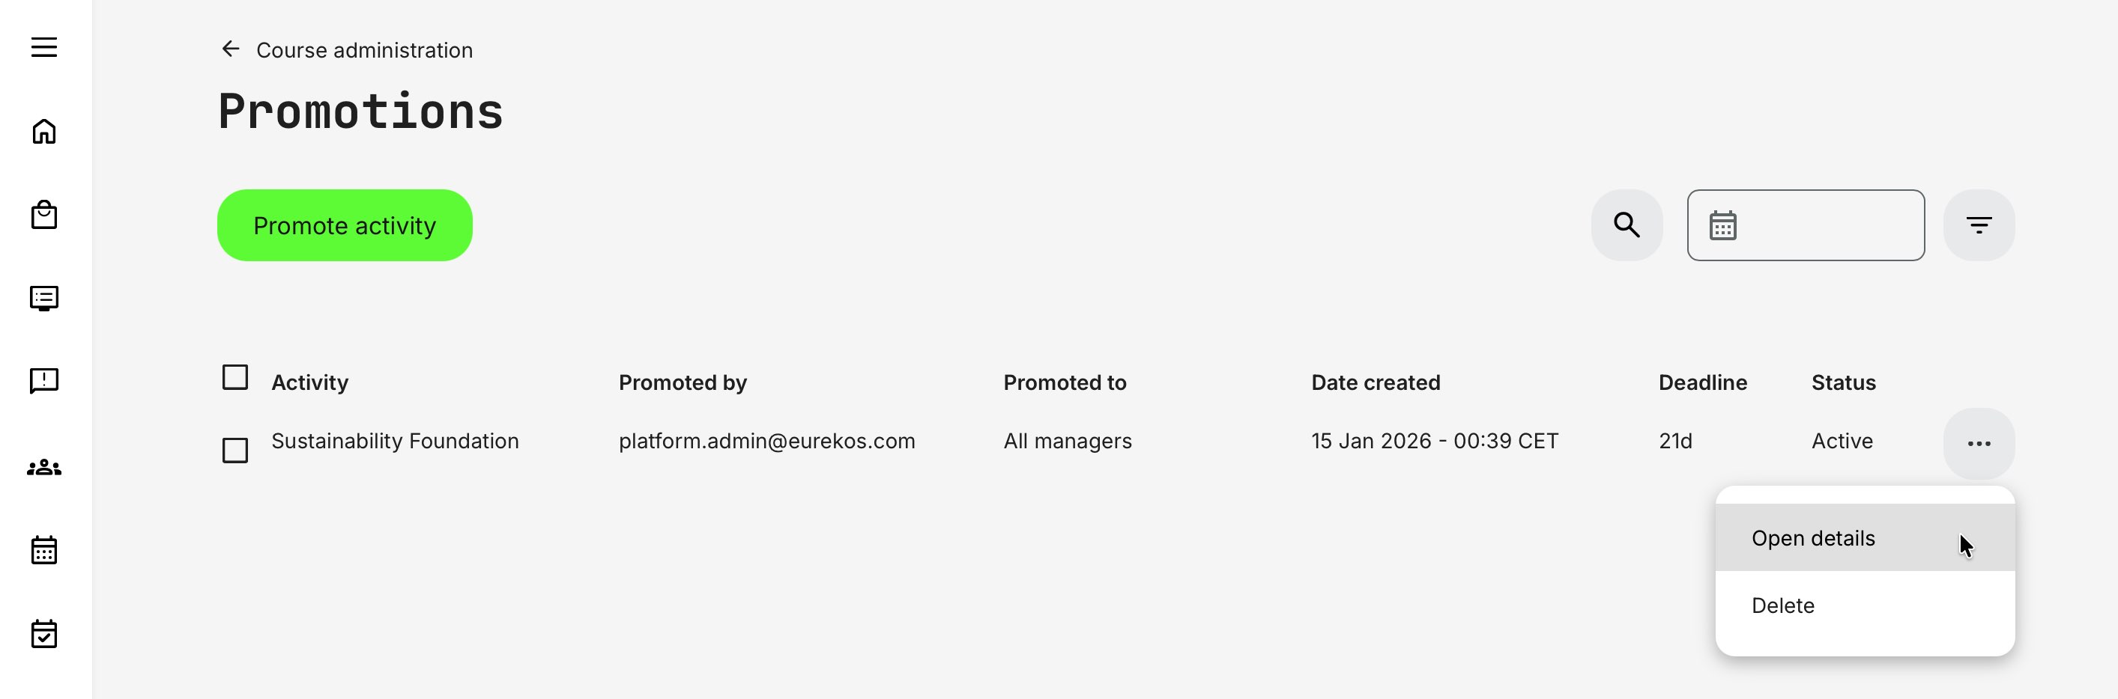Sort by the Activity column header
The image size is (2118, 699).
pyautogui.click(x=310, y=381)
